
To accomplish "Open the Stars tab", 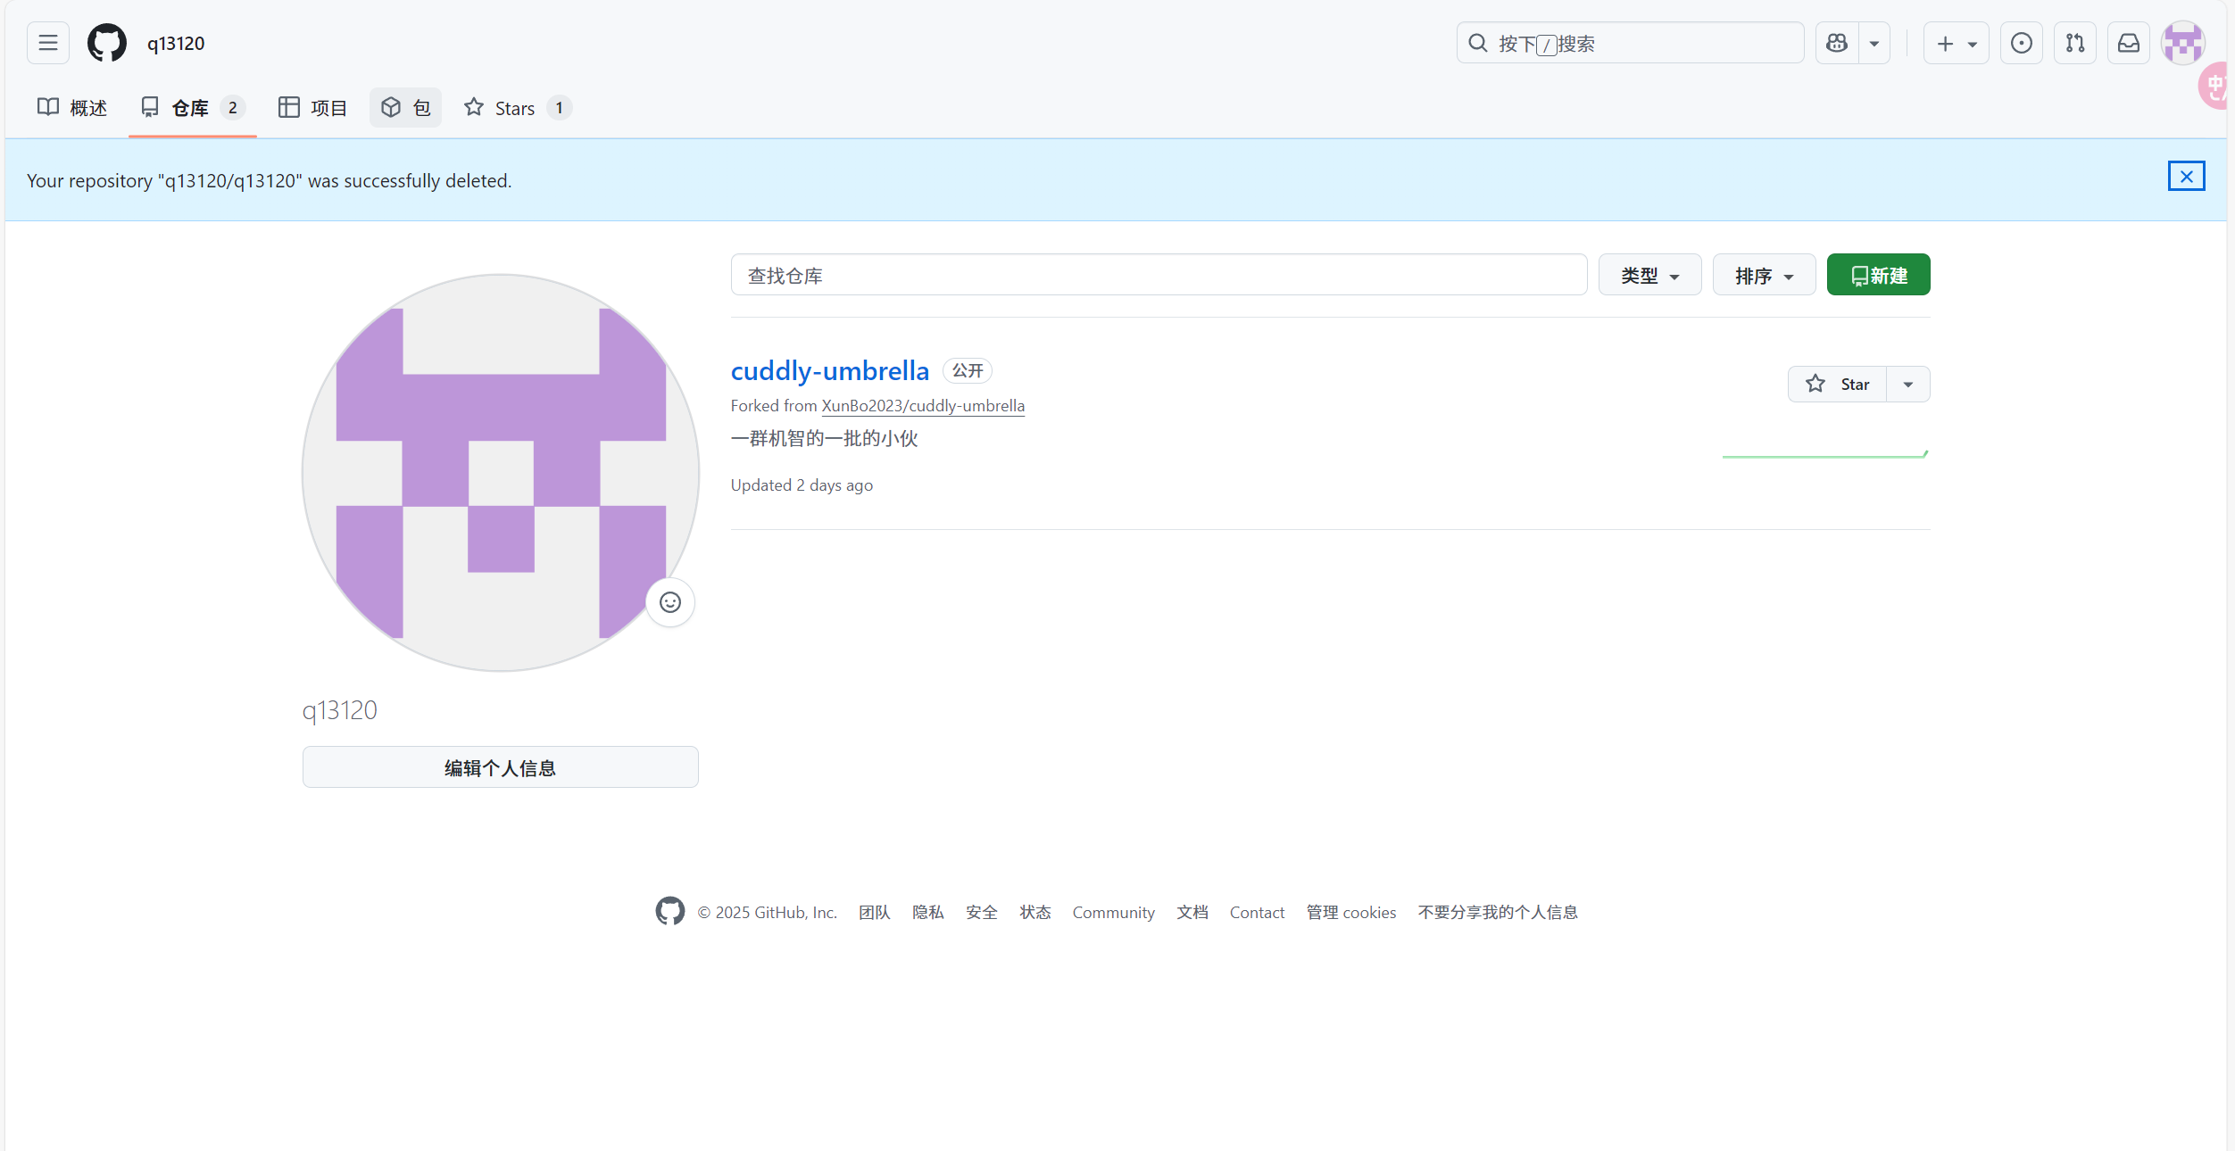I will click(x=516, y=107).
